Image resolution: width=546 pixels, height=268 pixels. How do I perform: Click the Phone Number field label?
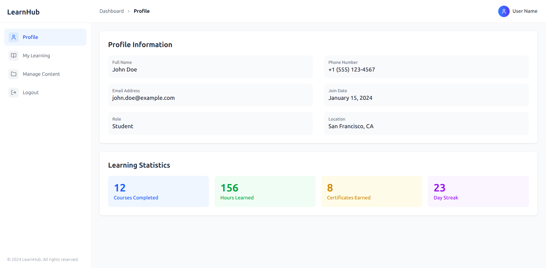click(x=343, y=62)
